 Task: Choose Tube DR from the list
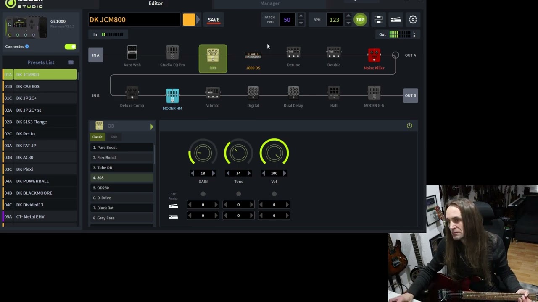pos(122,168)
